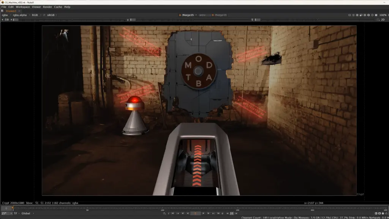This screenshot has height=219, width=389.
Task: Open the Render menu
Action: click(47, 7)
